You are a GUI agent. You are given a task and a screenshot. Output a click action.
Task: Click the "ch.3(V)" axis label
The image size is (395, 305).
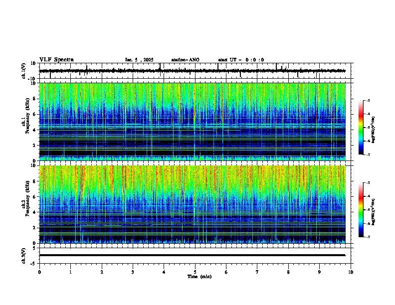coord(24,256)
